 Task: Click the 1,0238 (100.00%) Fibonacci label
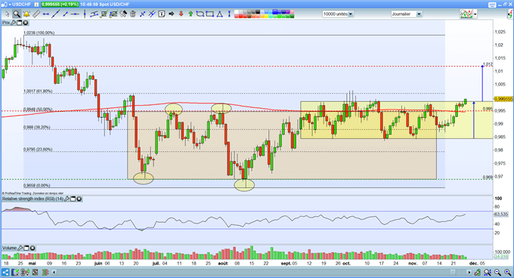click(x=39, y=32)
